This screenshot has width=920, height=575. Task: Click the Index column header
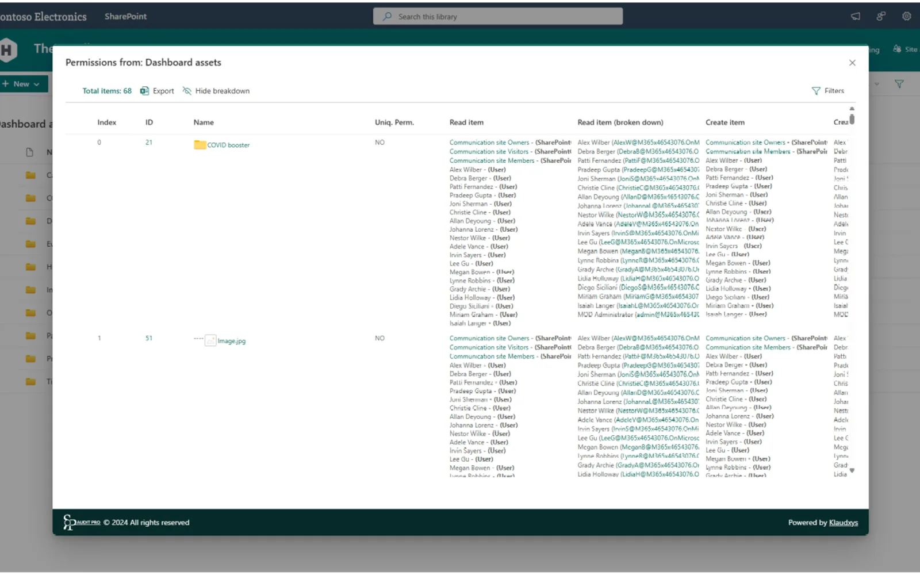(x=107, y=122)
